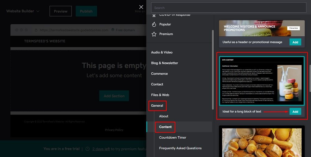The height and width of the screenshot is (157, 311).
Task: Click the COVID-19 Response category label
Action: tap(175, 15)
